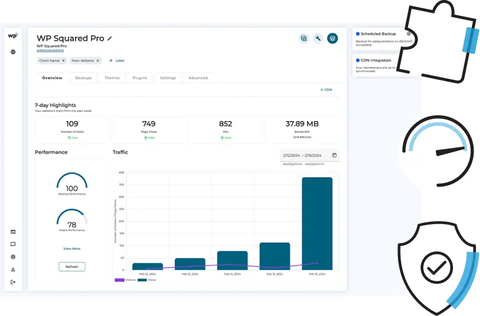Switch to the Plugins tab

pos(140,78)
